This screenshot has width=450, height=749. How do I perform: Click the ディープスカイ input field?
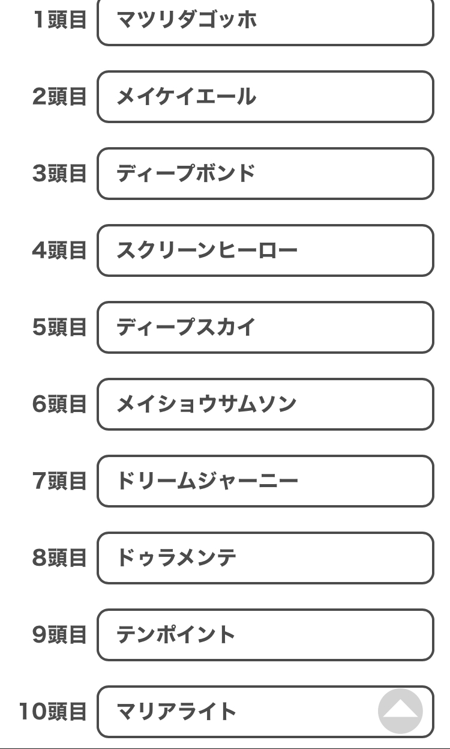(265, 327)
